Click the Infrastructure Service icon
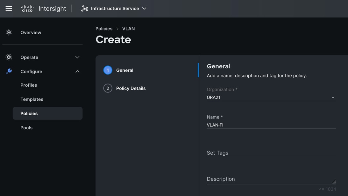 tap(84, 9)
